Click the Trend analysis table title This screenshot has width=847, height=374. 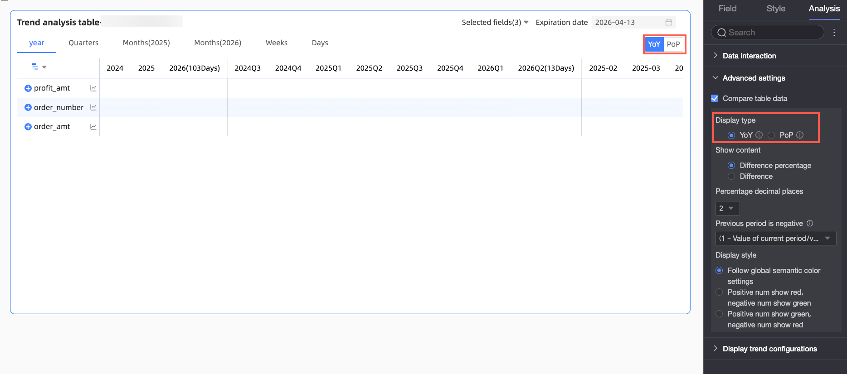pos(58,22)
